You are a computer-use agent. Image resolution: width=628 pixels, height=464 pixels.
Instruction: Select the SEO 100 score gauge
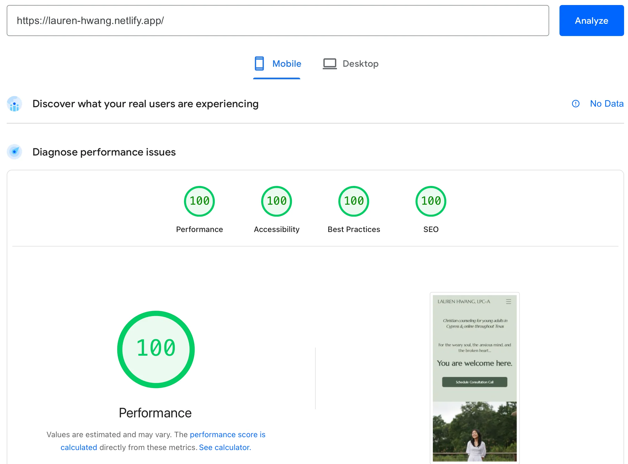(430, 201)
